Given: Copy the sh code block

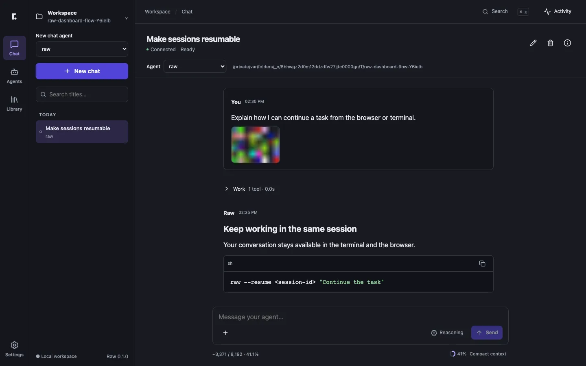Looking at the screenshot, I should tap(483, 264).
